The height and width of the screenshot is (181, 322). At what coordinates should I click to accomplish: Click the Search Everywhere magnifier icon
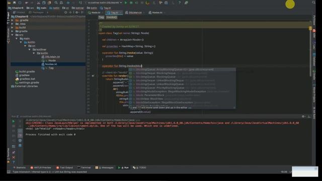coord(313,3)
